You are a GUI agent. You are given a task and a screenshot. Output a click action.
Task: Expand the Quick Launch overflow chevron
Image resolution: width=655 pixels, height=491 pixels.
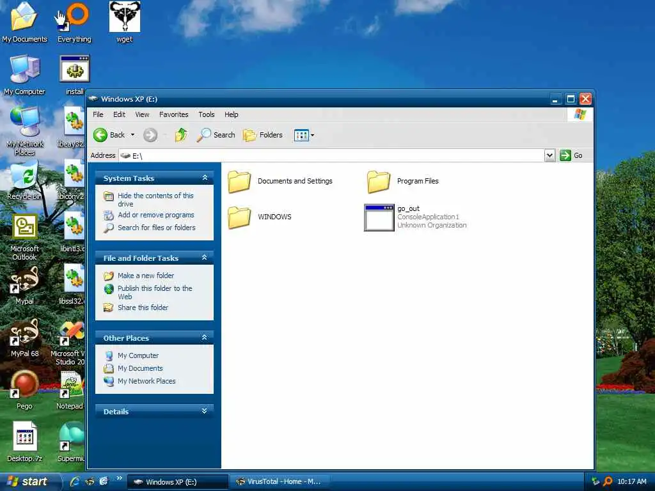pos(120,478)
